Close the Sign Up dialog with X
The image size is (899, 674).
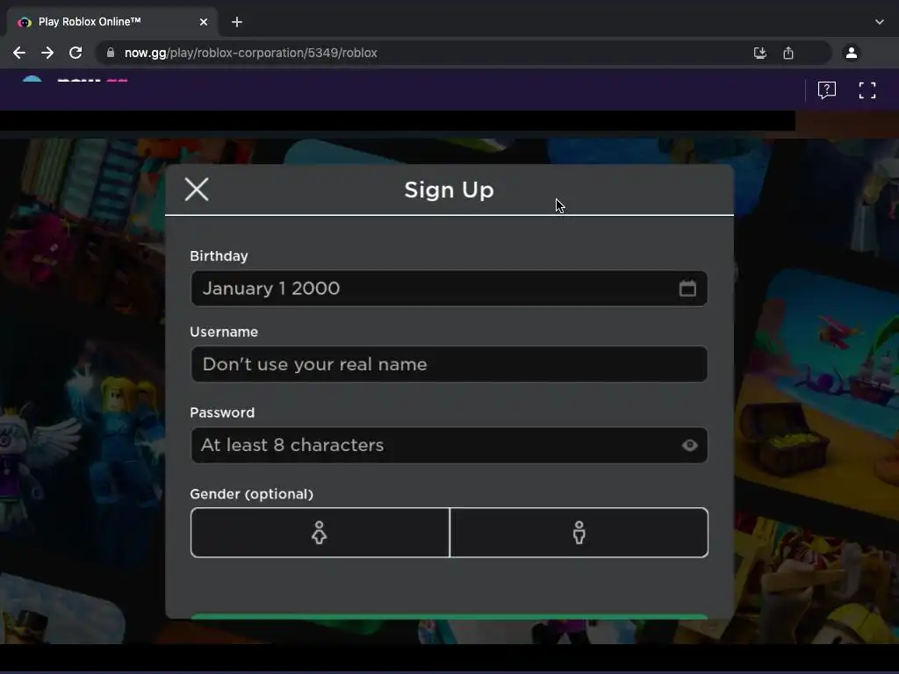[x=197, y=190]
